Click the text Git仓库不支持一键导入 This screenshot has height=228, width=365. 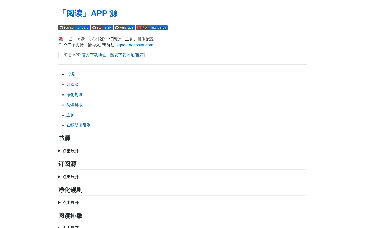(x=80, y=45)
